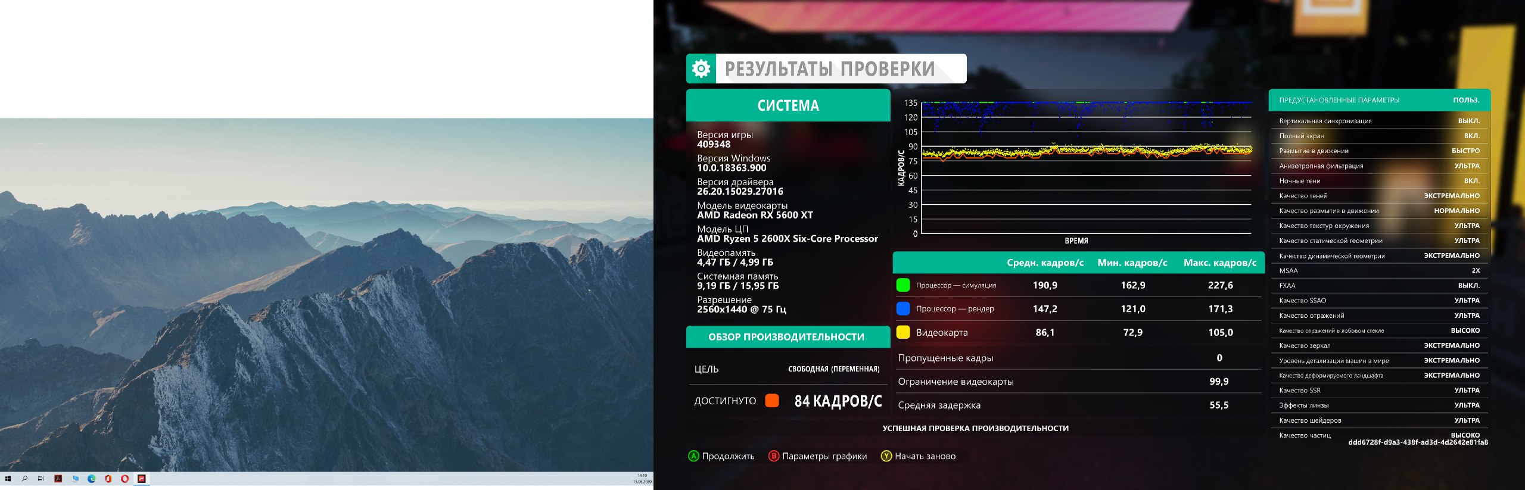Click Уровень детализации машин в мире row
This screenshot has height=490, width=1525.
coord(1380,360)
